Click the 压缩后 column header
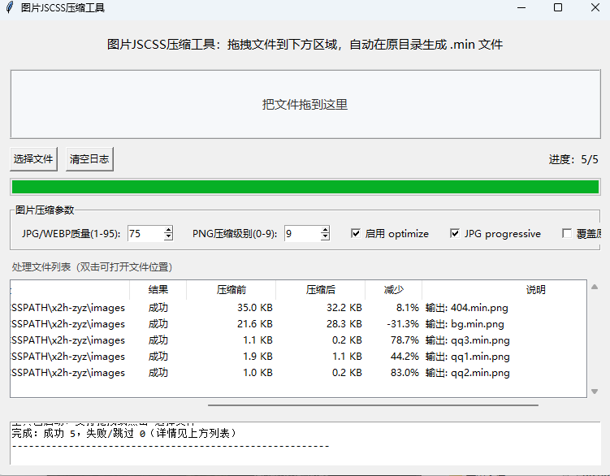This screenshot has height=476, width=610. (320, 289)
